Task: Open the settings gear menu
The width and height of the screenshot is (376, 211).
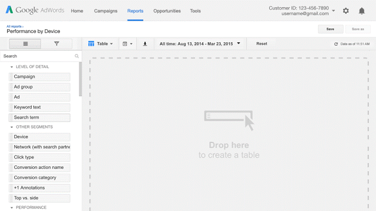Action: point(345,11)
